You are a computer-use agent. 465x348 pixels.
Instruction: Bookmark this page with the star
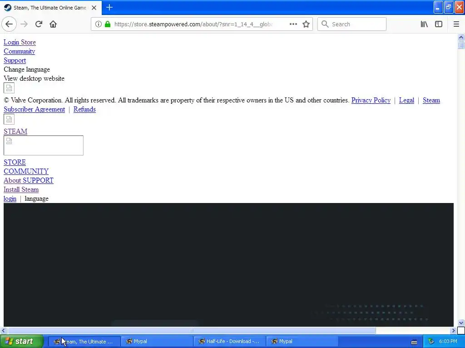click(306, 24)
